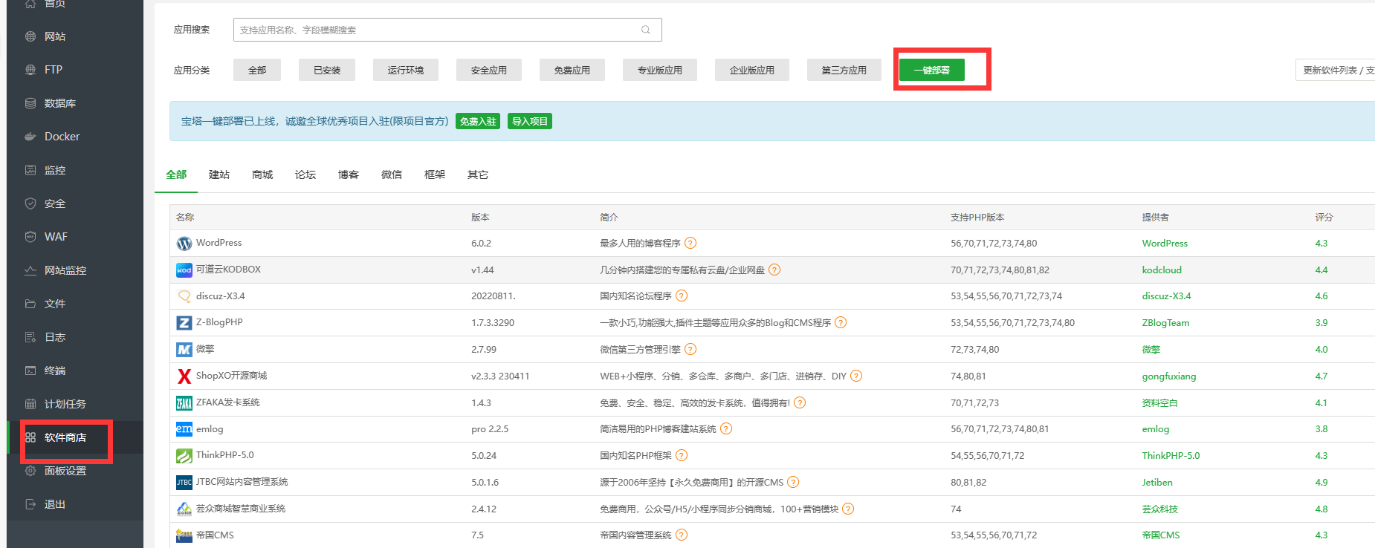Click the 导入项目 button
Viewport: 1375px width, 548px height.
(530, 121)
